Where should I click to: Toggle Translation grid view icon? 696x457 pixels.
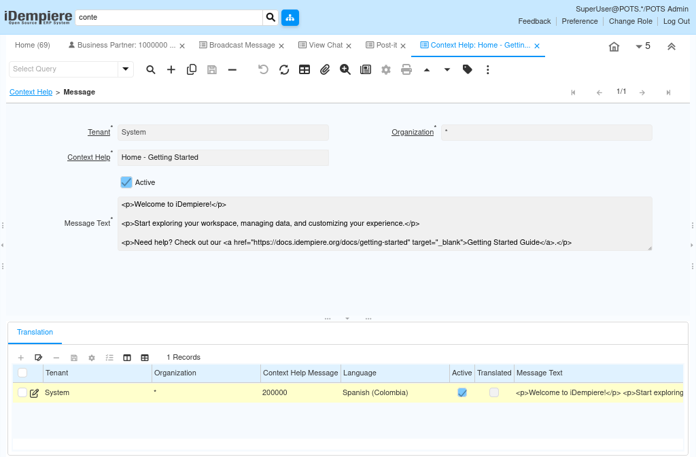pyautogui.click(x=145, y=358)
